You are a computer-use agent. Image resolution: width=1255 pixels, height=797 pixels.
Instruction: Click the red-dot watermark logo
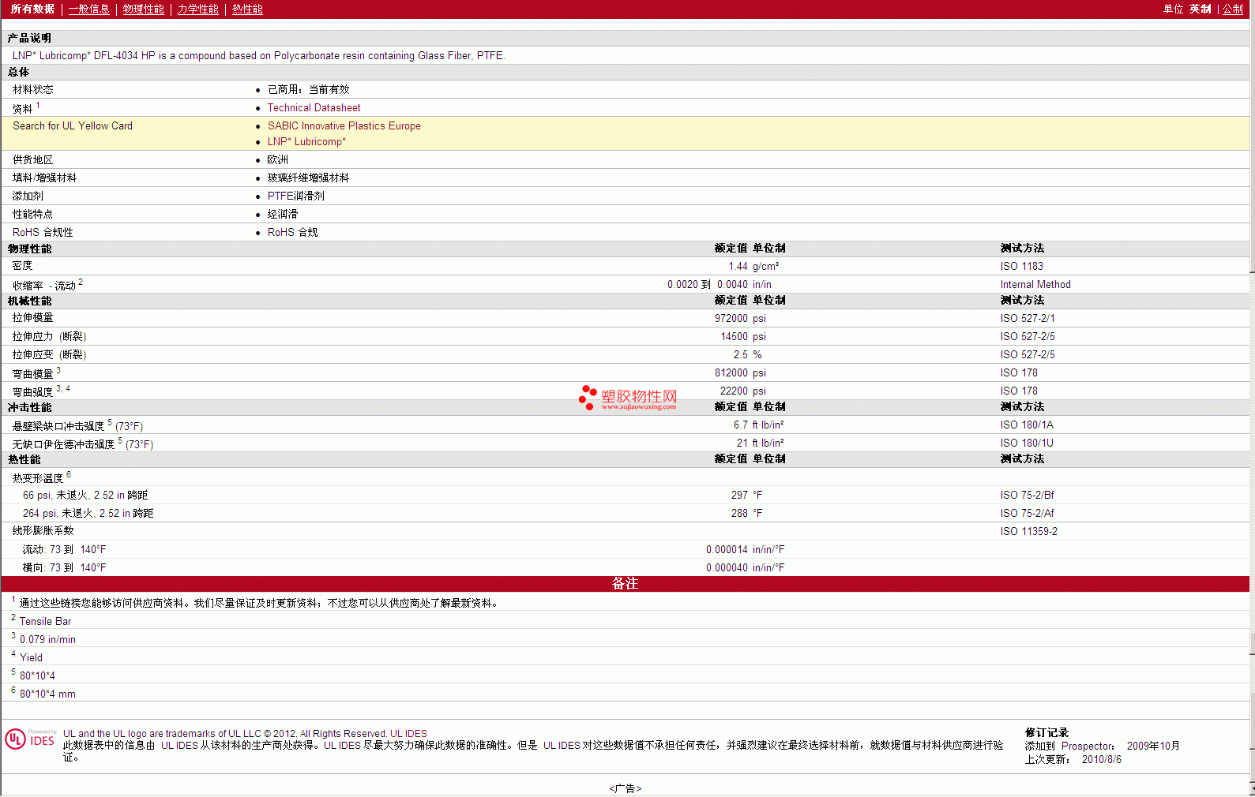pyautogui.click(x=588, y=397)
